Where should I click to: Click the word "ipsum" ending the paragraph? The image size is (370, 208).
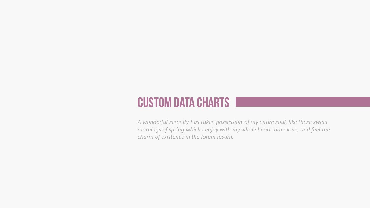click(x=225, y=137)
